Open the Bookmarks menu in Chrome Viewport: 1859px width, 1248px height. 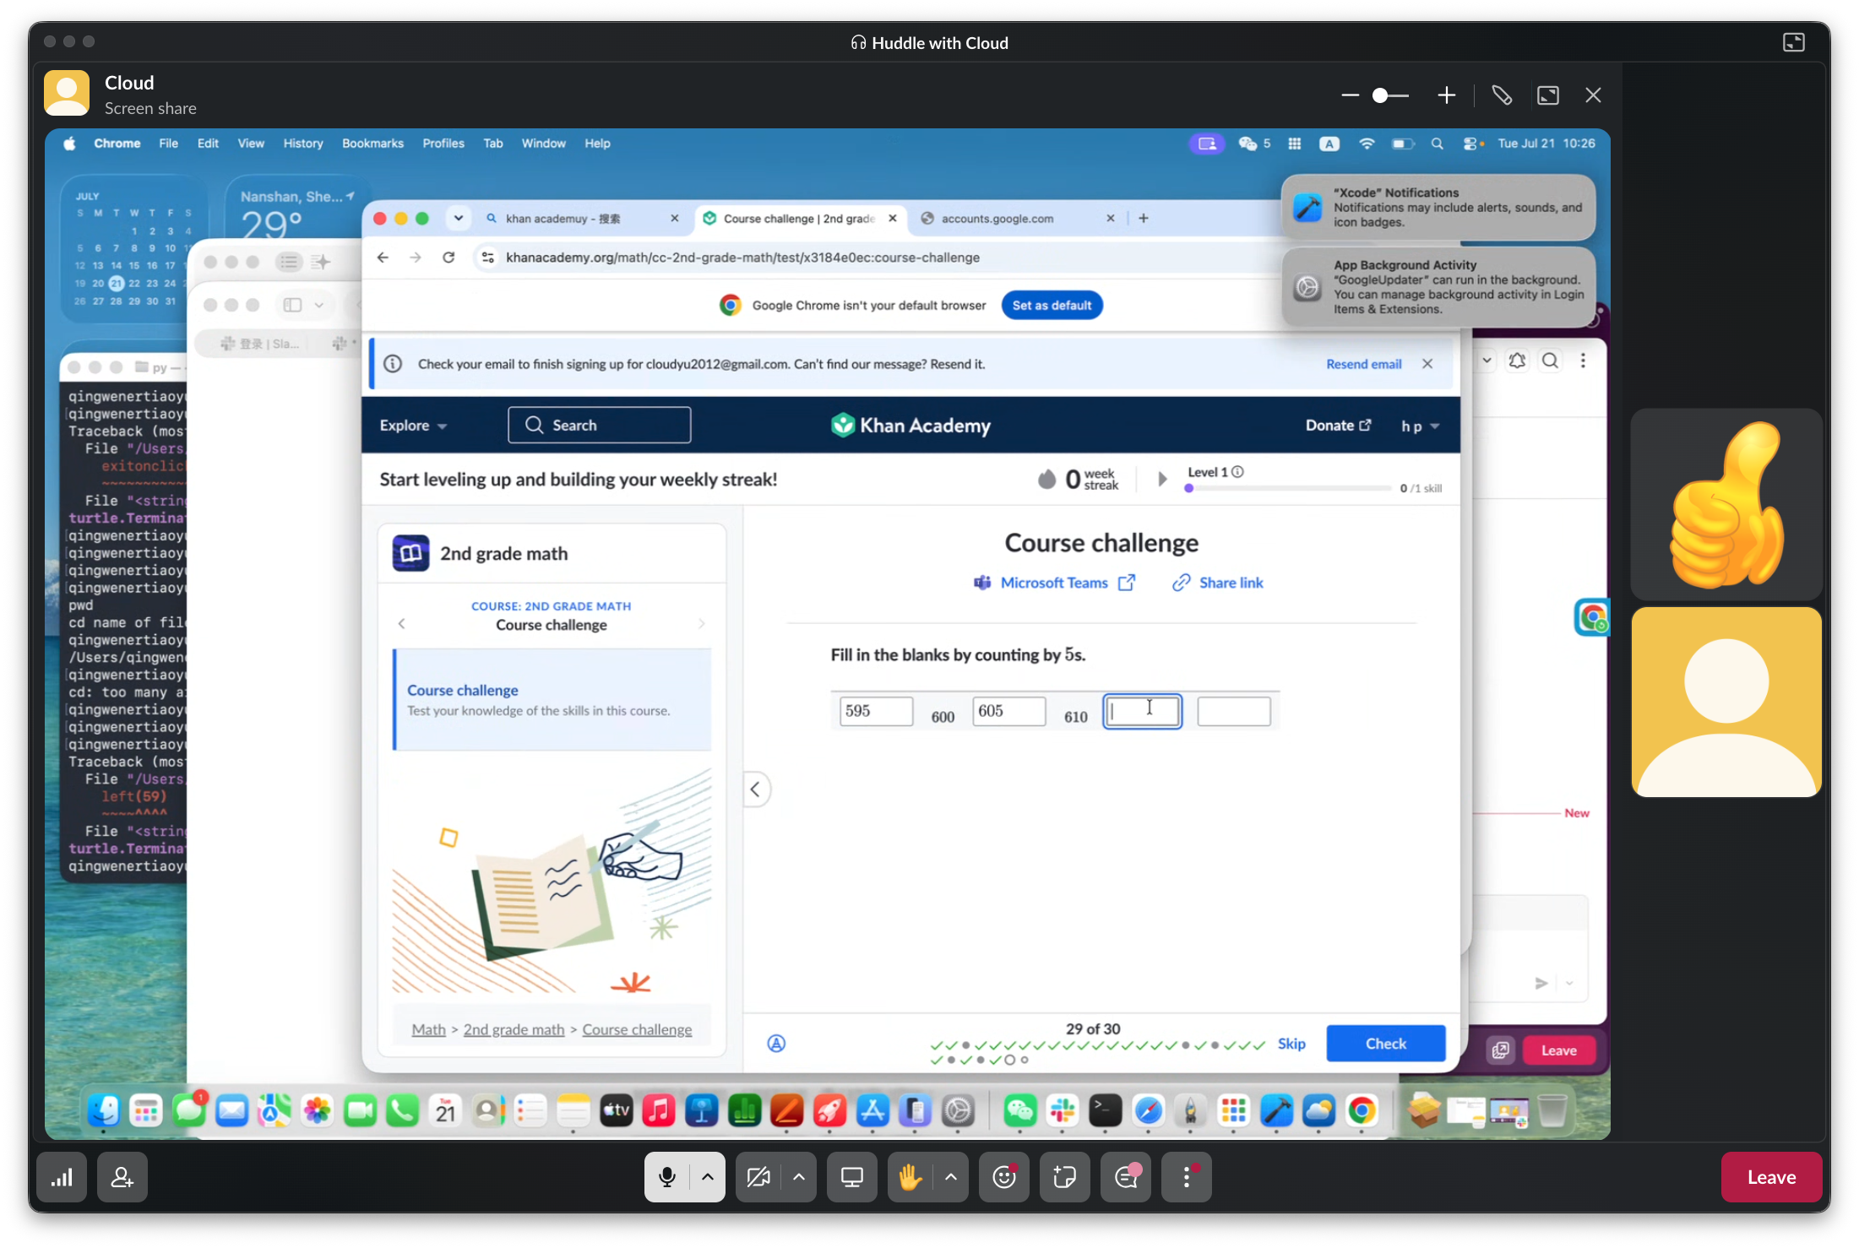[372, 144]
